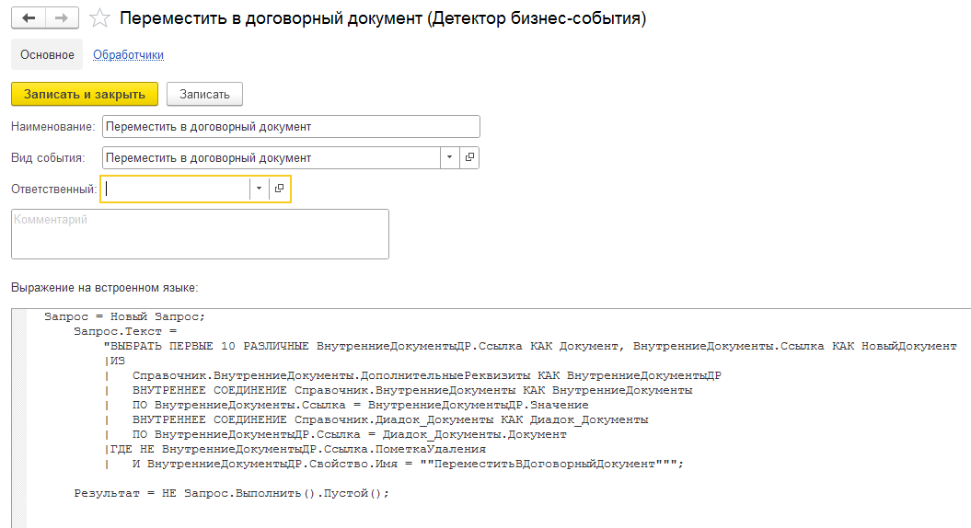Focus the Наименование input field

[x=291, y=126]
